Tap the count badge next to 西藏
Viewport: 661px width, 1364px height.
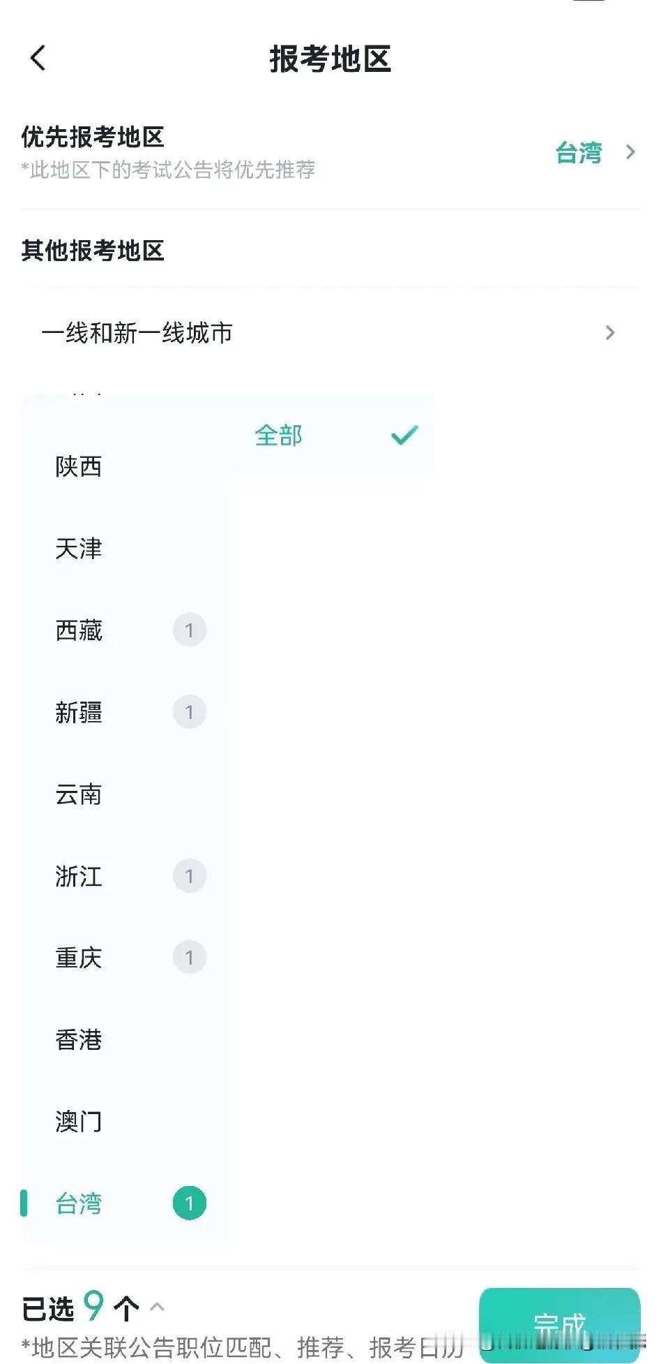click(190, 630)
